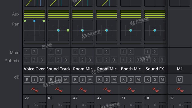Viewport: 192px width, 108px height.
Task: Mute the M1 main bus
Action: 180,79
